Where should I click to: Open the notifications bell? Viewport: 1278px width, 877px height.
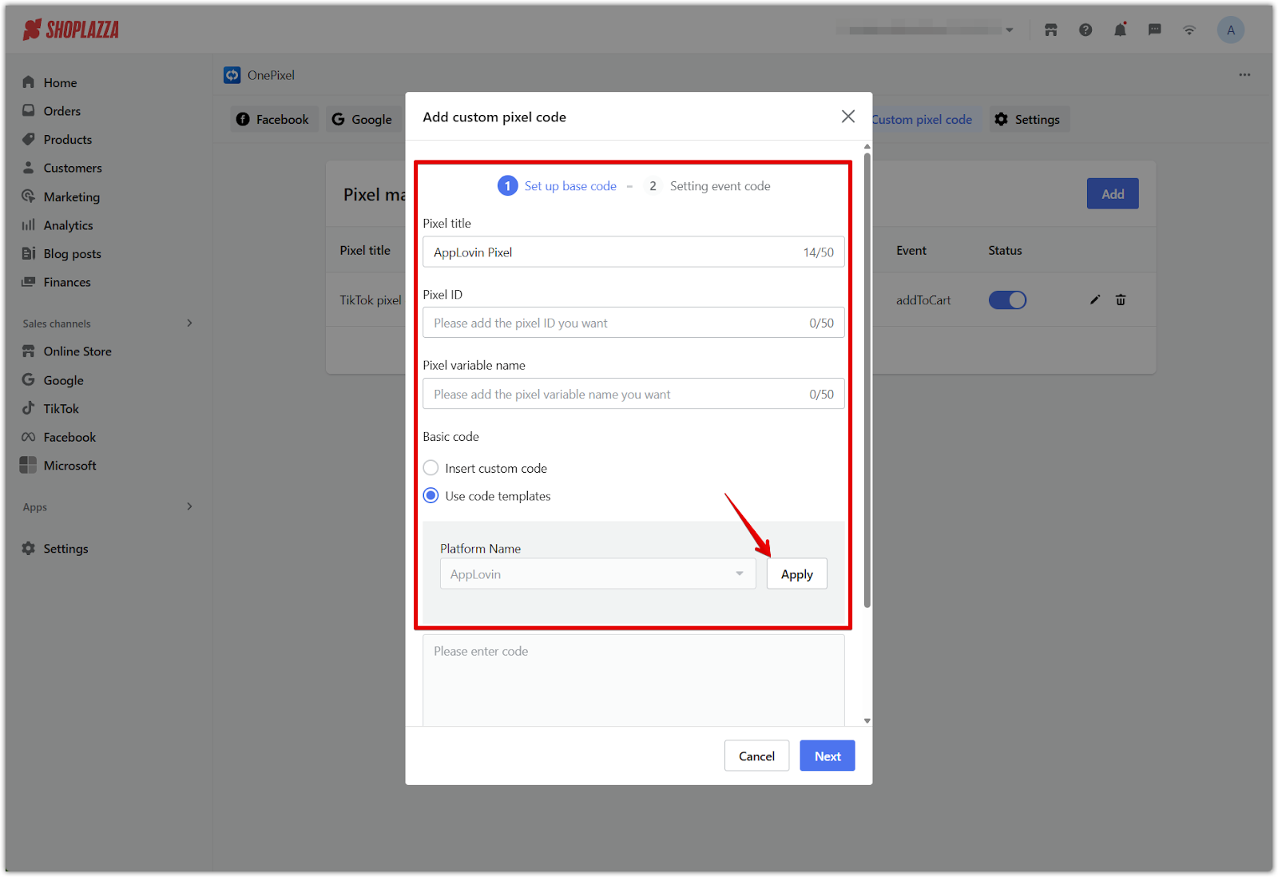[x=1121, y=30]
